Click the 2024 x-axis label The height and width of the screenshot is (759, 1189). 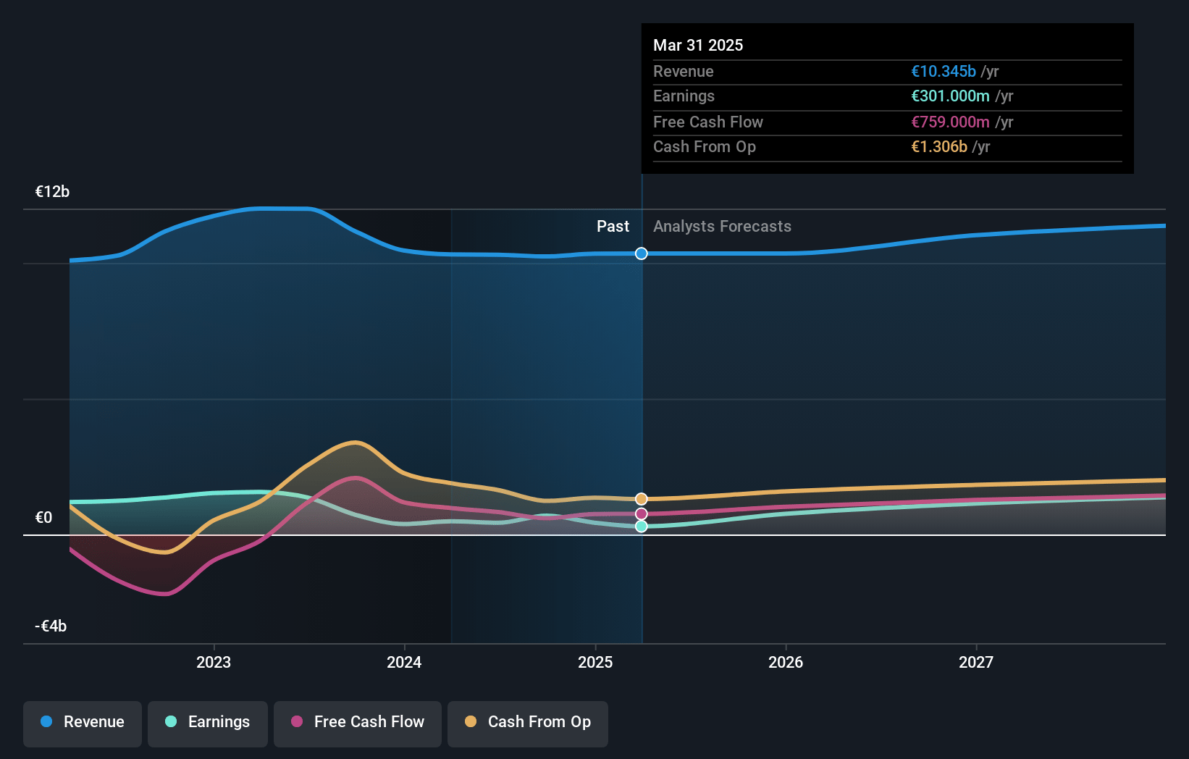(404, 663)
